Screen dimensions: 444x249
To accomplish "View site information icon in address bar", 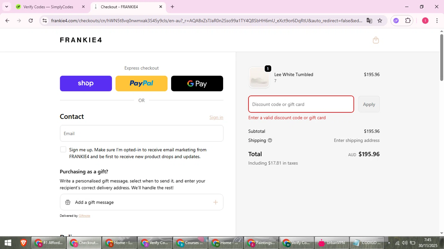I will coord(45,21).
